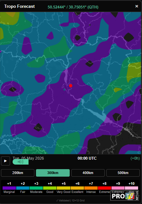This screenshot has width=142, height=204.
Task: Select the 400km range button
Action: 88,173
